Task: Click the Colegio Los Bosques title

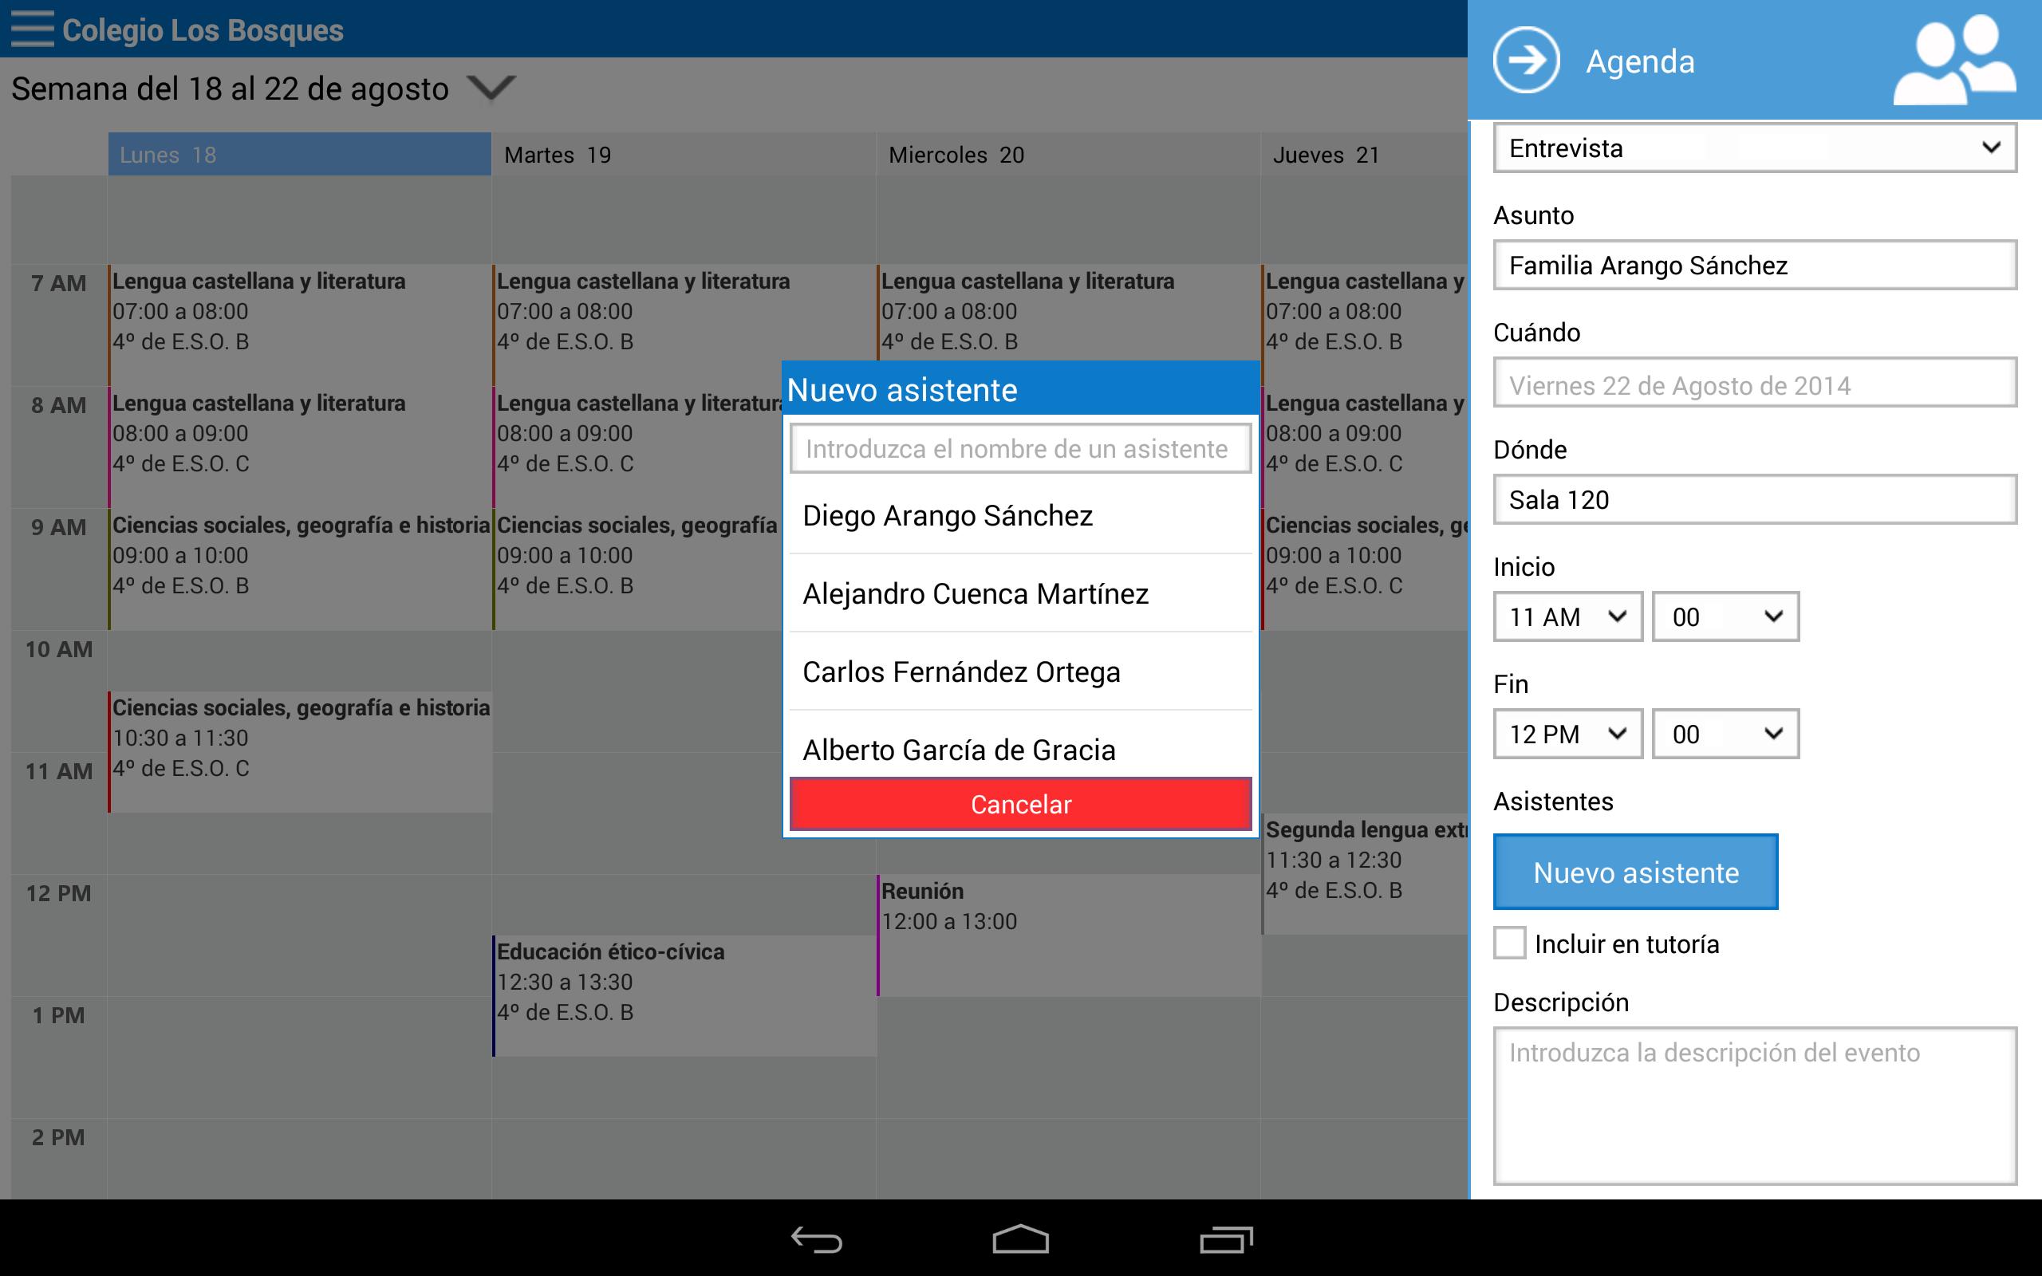Action: 203,30
